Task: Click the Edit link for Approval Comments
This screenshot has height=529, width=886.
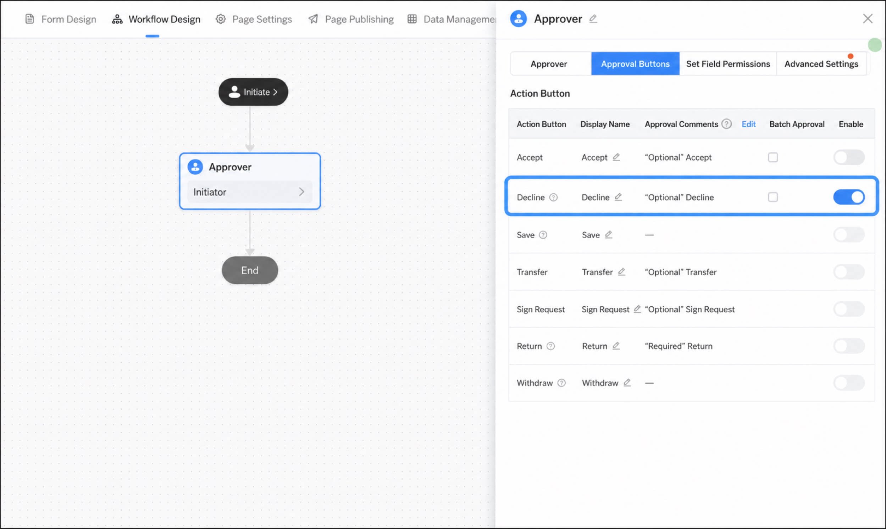Action: (x=748, y=124)
